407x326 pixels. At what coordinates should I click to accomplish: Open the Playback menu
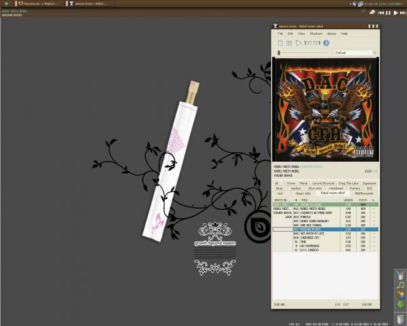pos(315,33)
